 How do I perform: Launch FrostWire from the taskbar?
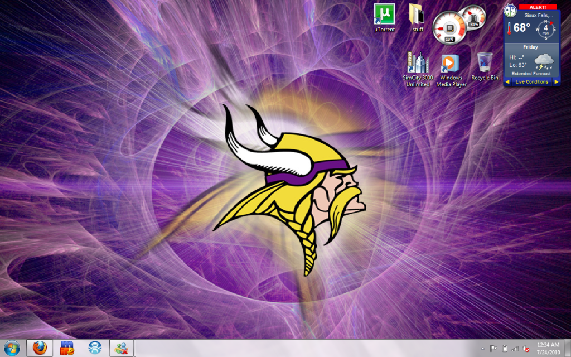(95, 348)
